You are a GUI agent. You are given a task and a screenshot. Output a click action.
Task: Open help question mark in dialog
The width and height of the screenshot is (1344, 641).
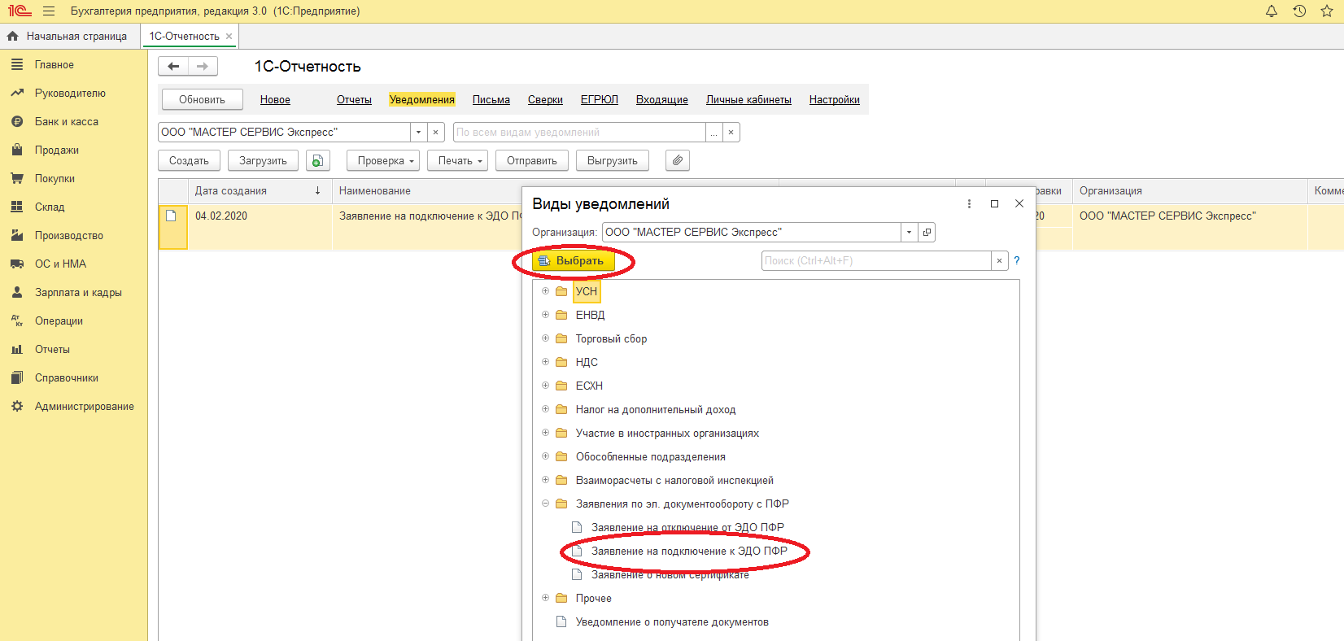(1016, 260)
